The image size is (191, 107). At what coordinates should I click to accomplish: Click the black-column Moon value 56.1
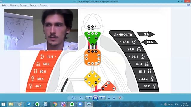pos(135,57)
